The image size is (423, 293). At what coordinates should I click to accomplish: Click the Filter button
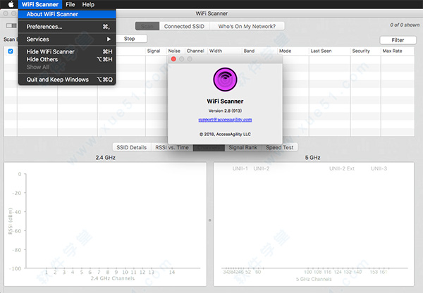(x=398, y=40)
